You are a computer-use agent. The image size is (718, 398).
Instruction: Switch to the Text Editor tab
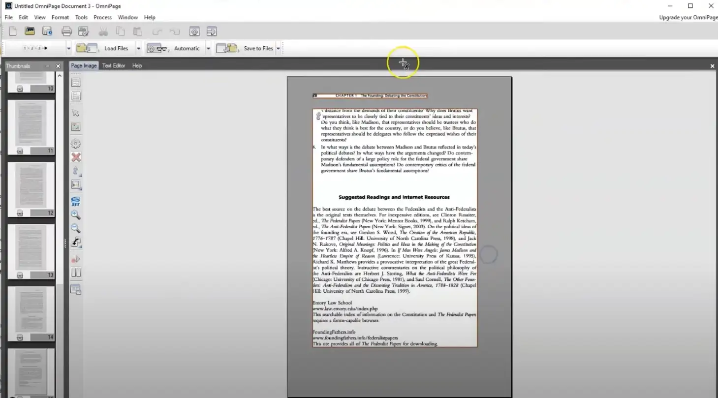[x=114, y=65]
